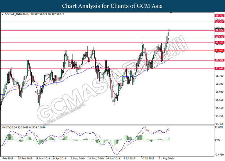Click the 98.649 level price label
The width and height of the screenshot is (225, 161).
pyautogui.click(x=220, y=37)
